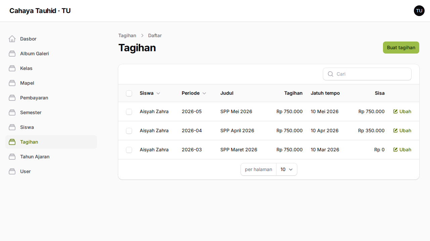This screenshot has width=430, height=241.
Task: Click the Tahun Ajaran sidebar icon
Action: click(x=12, y=157)
